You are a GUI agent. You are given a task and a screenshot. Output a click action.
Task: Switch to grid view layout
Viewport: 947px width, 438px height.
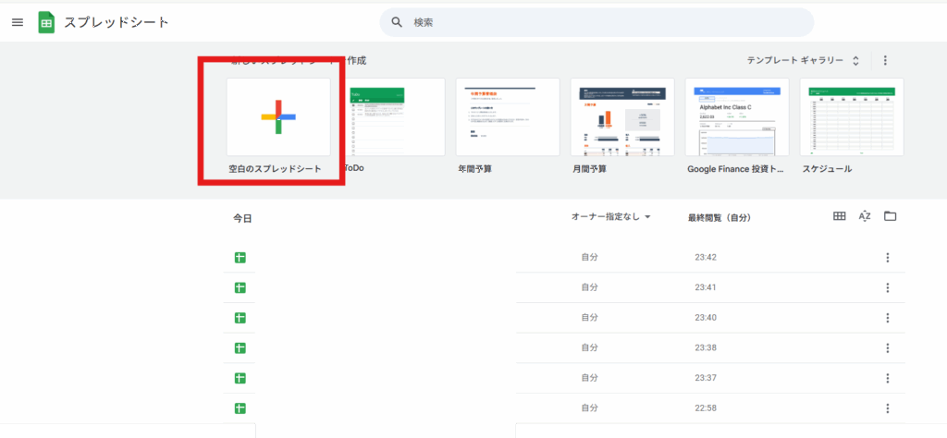(839, 216)
